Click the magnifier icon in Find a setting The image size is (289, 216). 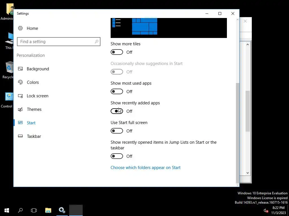click(x=97, y=42)
